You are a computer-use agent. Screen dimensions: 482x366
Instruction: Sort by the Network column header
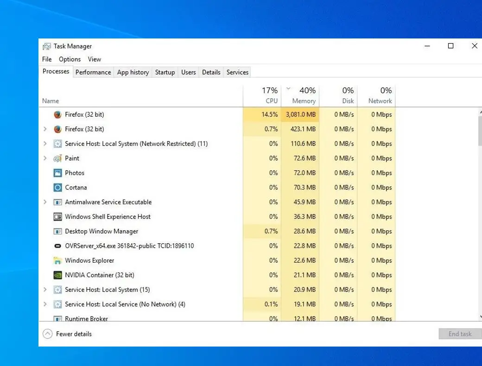pos(376,95)
